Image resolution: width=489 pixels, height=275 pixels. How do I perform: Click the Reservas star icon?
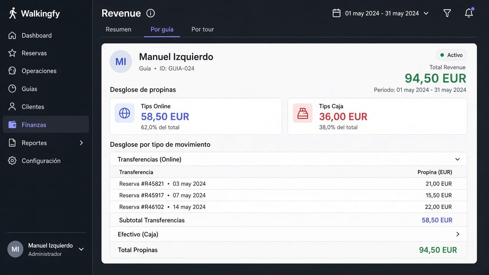point(12,53)
